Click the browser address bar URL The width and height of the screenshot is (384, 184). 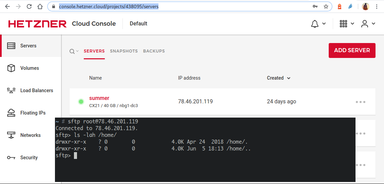(109, 6)
